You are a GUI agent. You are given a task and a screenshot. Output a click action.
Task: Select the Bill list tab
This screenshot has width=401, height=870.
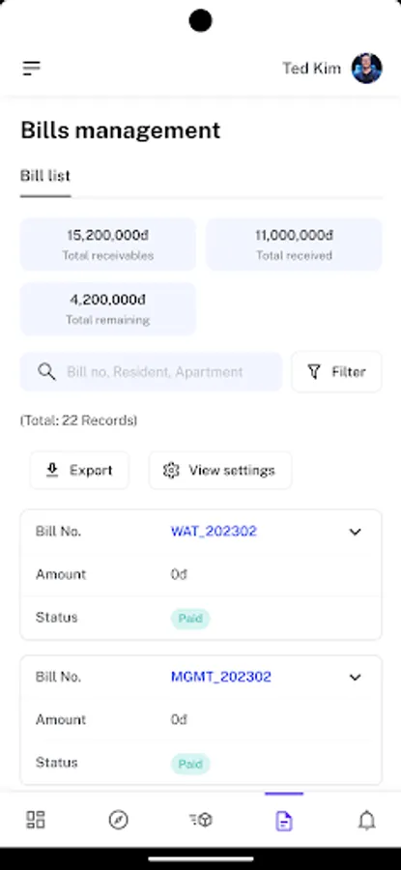tap(45, 177)
